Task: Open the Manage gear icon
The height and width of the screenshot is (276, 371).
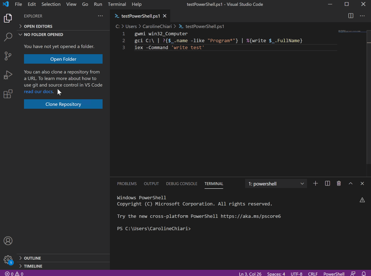Action: pos(8,259)
